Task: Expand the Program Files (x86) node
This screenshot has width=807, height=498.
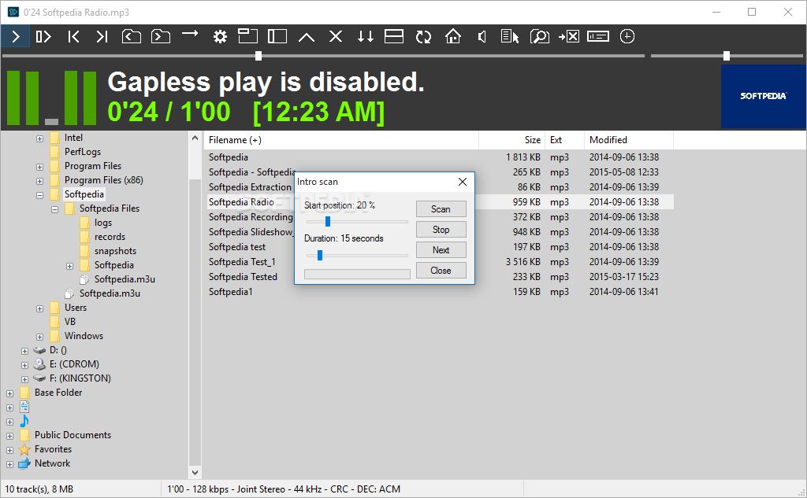Action: pyautogui.click(x=39, y=181)
